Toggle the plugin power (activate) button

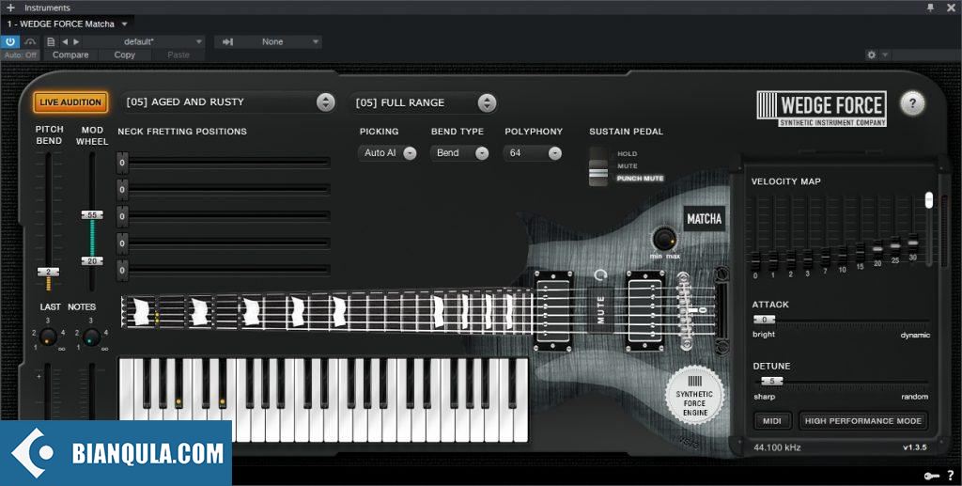point(9,41)
